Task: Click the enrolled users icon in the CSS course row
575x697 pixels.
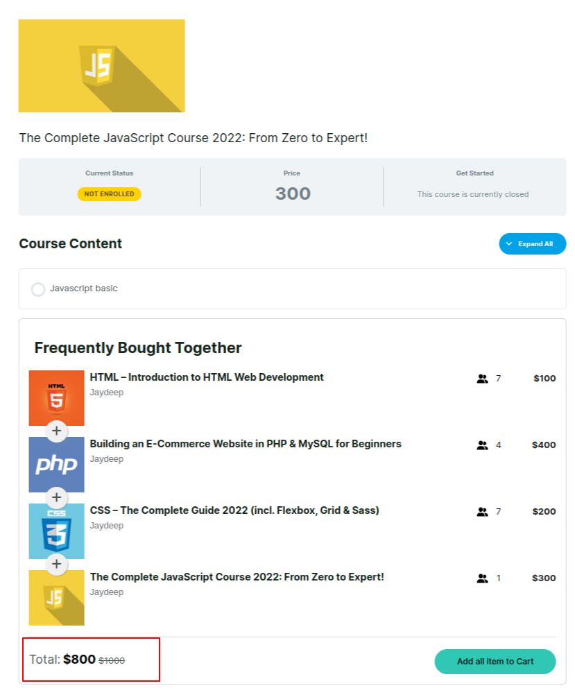Action: 483,512
